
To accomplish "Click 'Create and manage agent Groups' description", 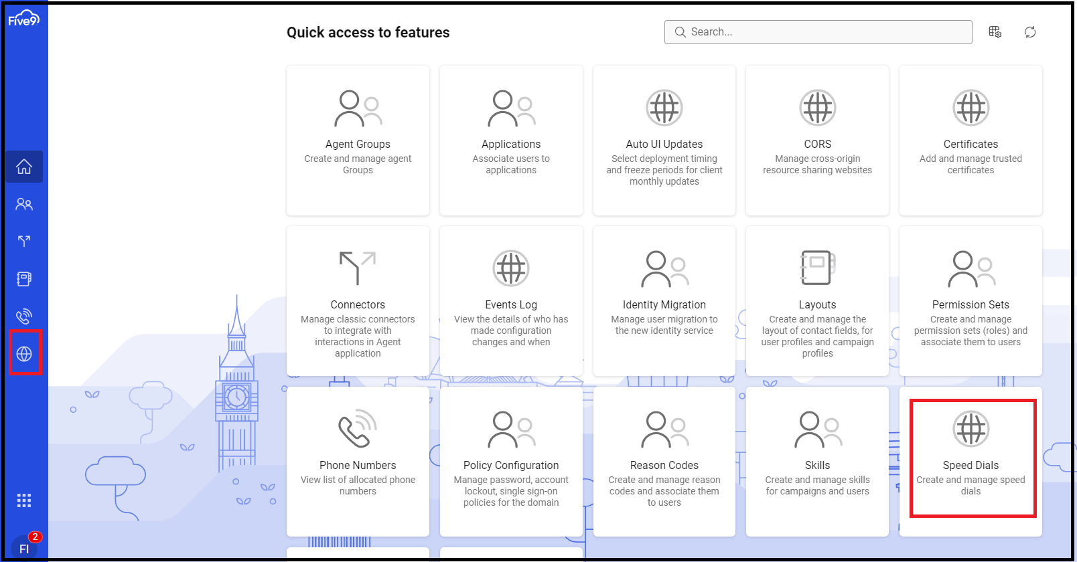I will (358, 165).
